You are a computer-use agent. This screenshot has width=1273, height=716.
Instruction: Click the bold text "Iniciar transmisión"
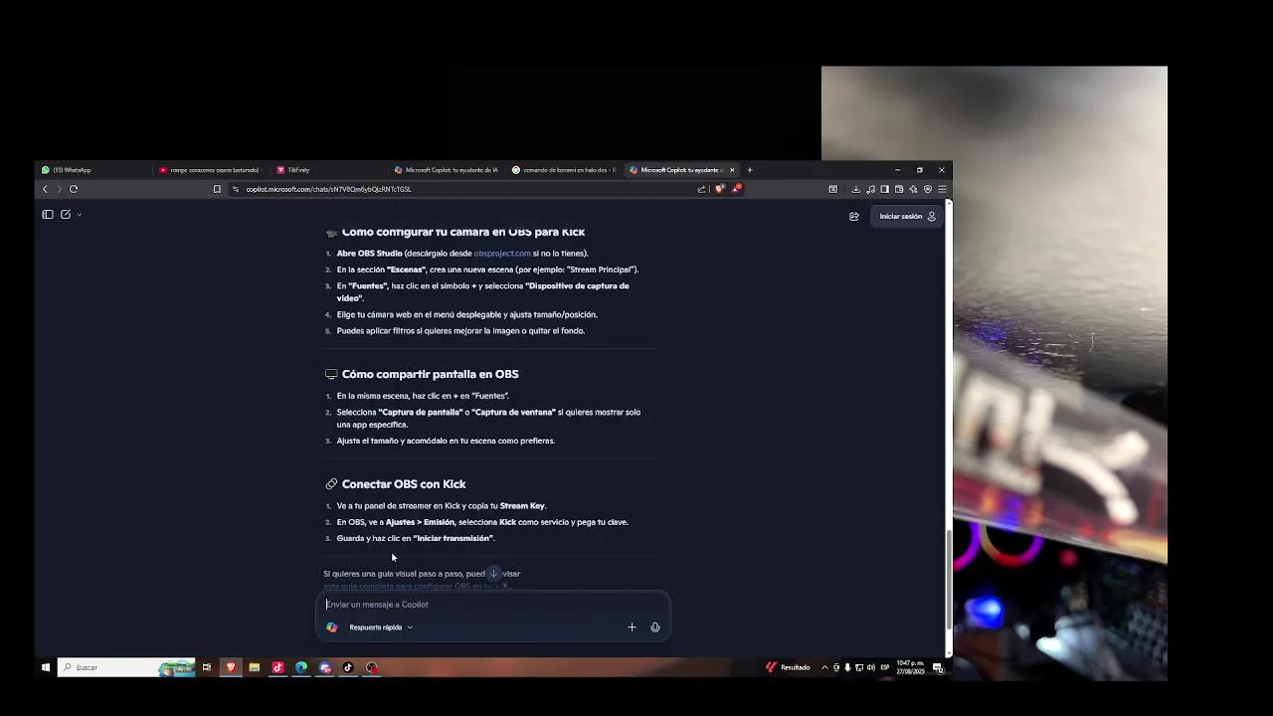[454, 539]
